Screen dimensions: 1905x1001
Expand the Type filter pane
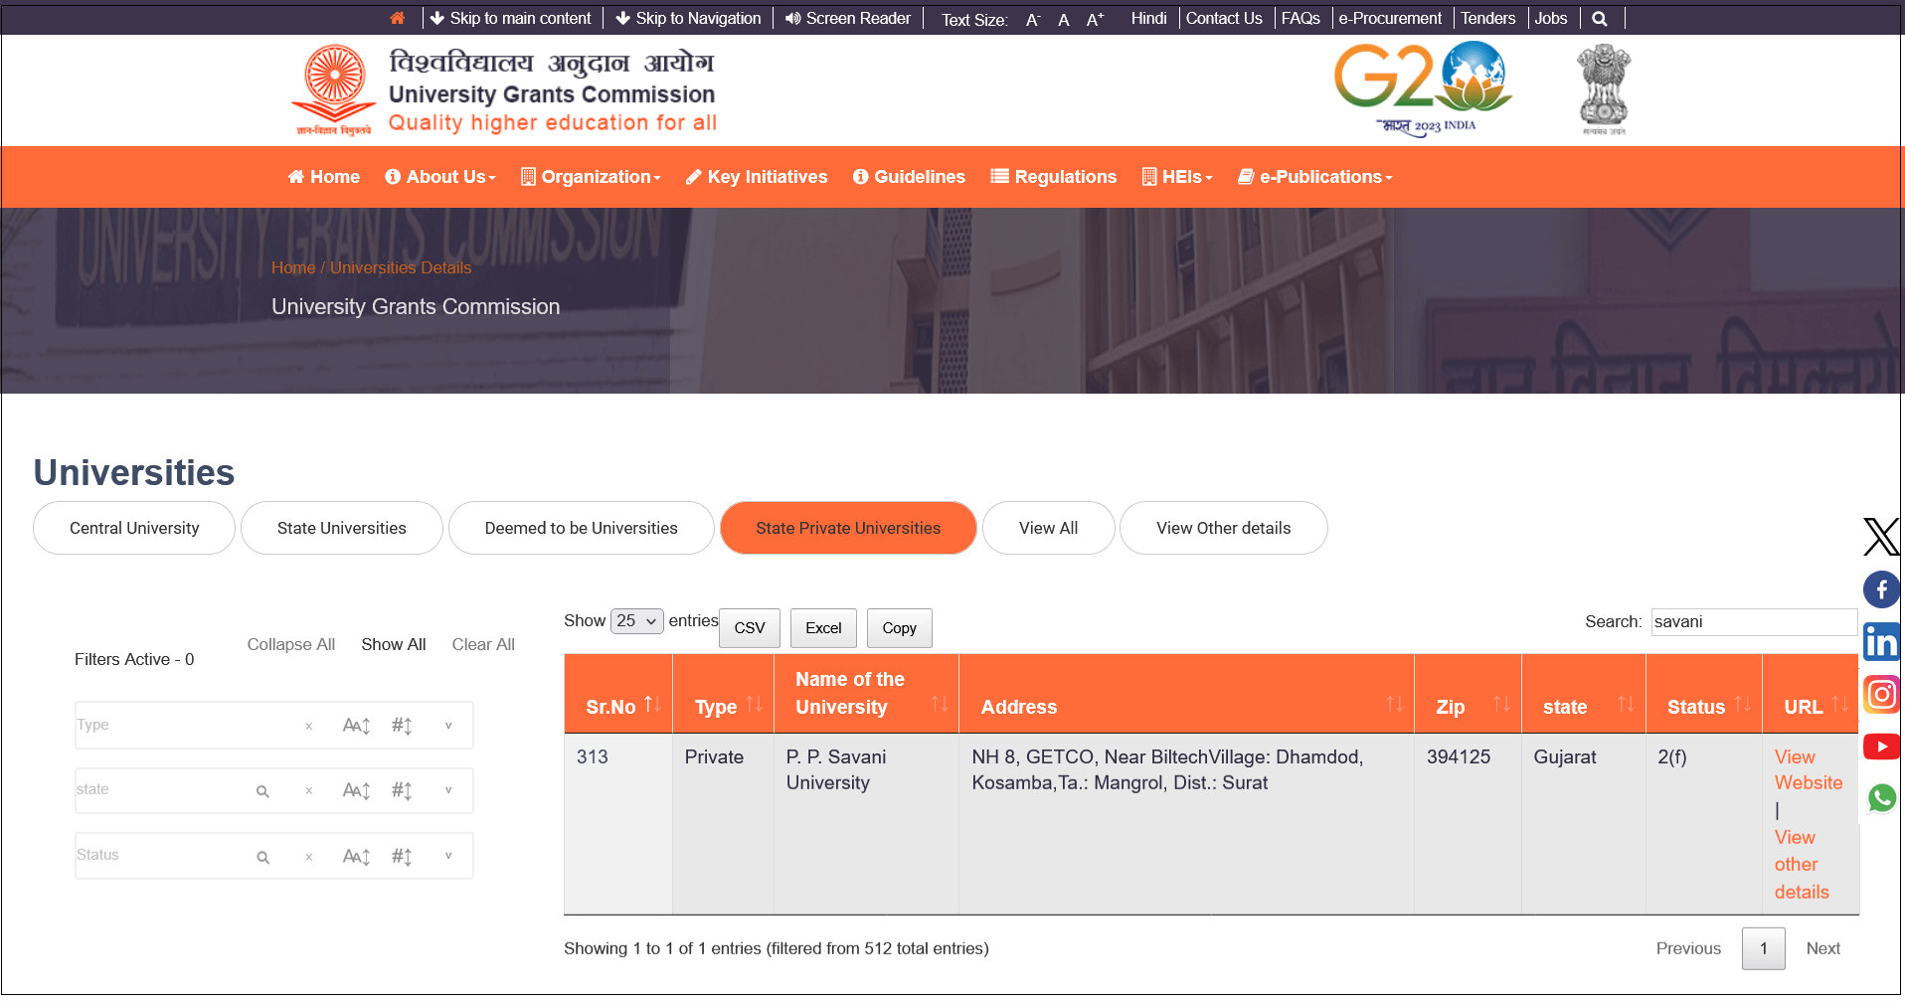pyautogui.click(x=448, y=726)
